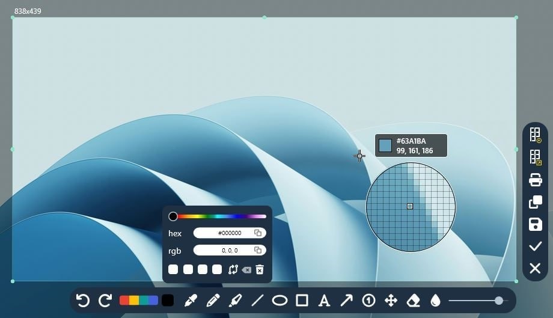Print the captured screenshot

tap(536, 180)
